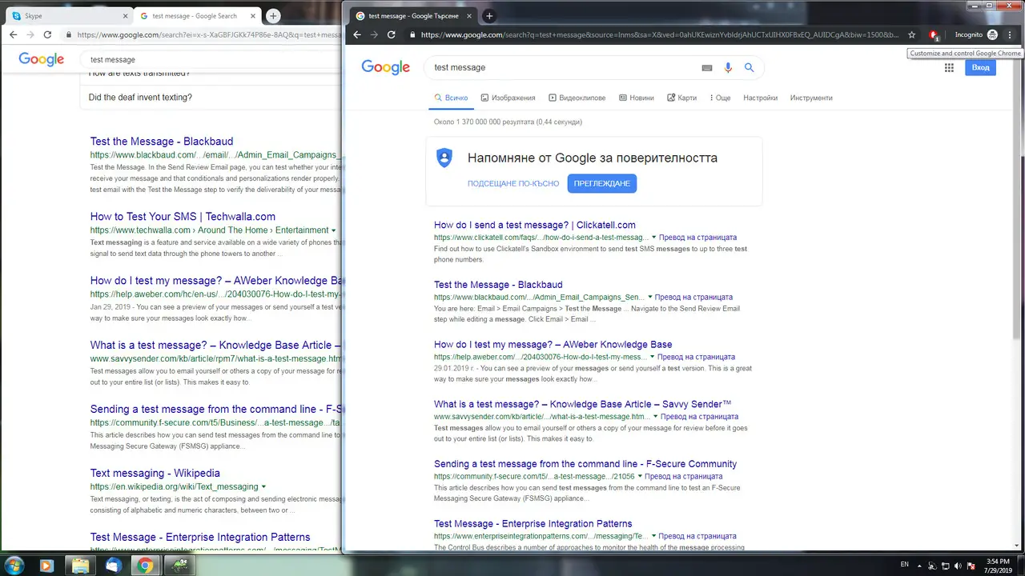Expand the Savvy Sender result options arrow

(x=655, y=417)
